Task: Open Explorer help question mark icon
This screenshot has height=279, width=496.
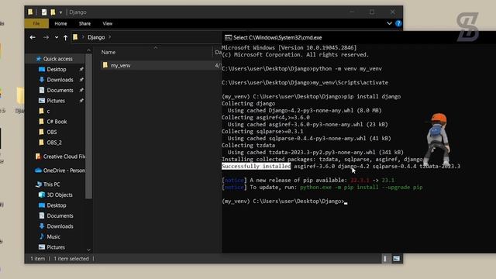Action: click(398, 23)
